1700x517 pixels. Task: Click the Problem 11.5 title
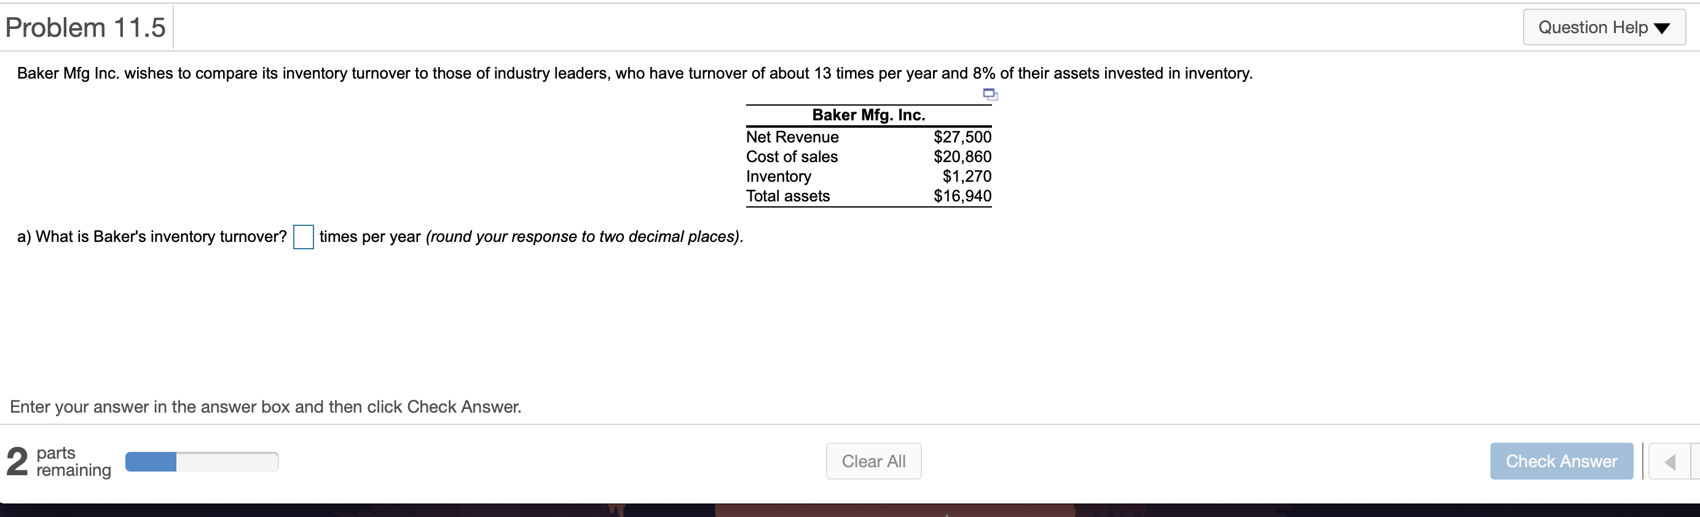84,27
